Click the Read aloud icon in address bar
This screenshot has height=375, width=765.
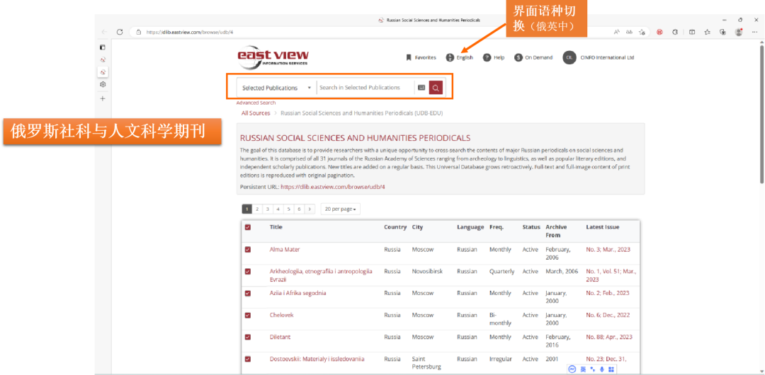[617, 32]
